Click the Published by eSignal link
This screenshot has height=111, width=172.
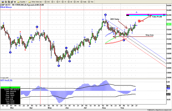159,110
